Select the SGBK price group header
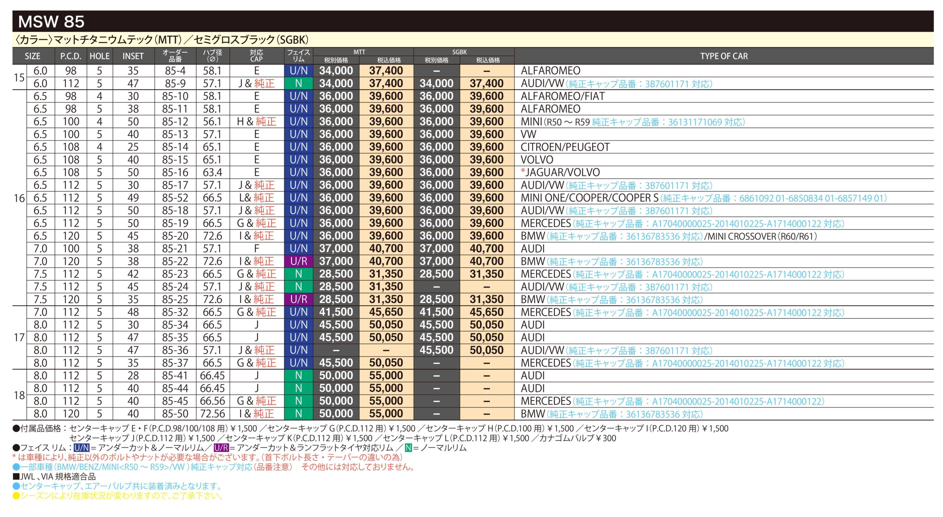943x517 pixels. [x=459, y=52]
